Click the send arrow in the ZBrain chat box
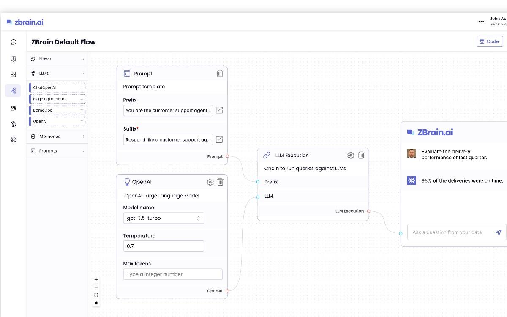This screenshot has height=317, width=507. [499, 232]
